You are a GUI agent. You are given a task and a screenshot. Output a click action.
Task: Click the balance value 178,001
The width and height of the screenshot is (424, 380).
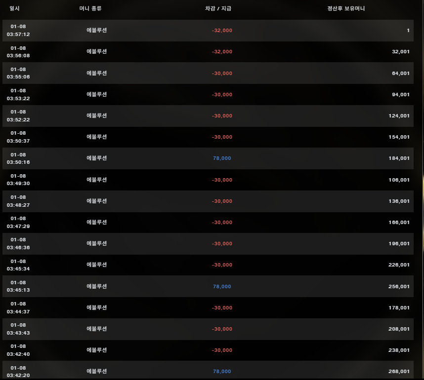(399, 308)
